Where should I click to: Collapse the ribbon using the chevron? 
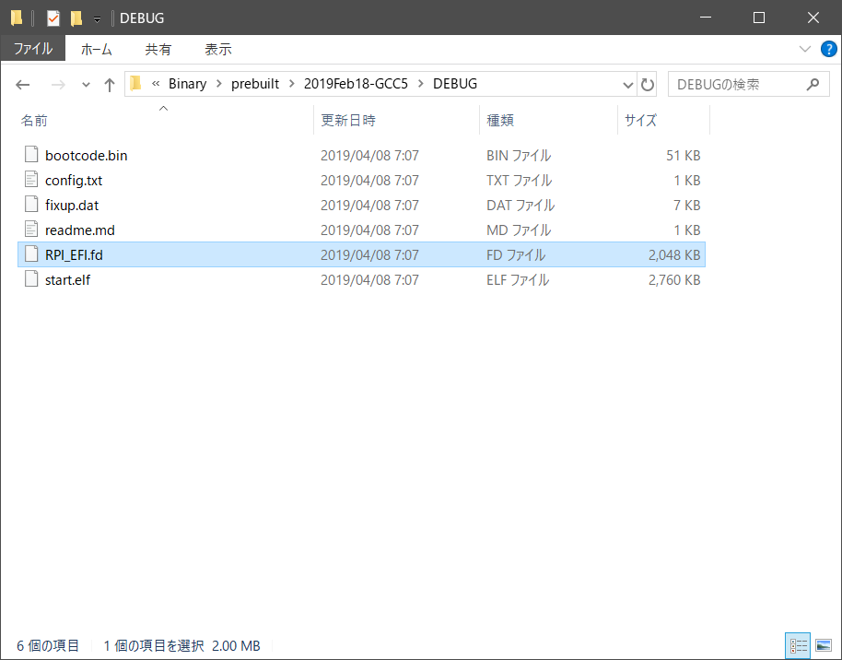point(805,49)
